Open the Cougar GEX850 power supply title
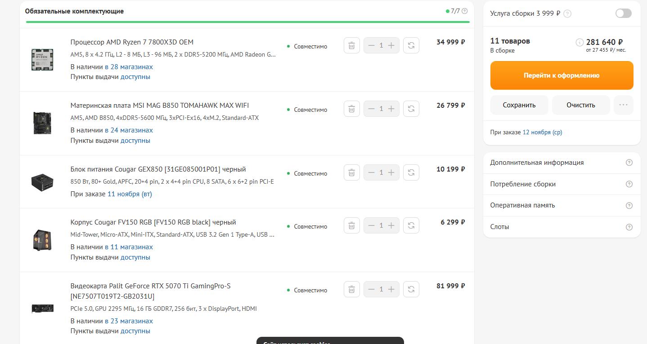This screenshot has width=647, height=344. pos(158,169)
